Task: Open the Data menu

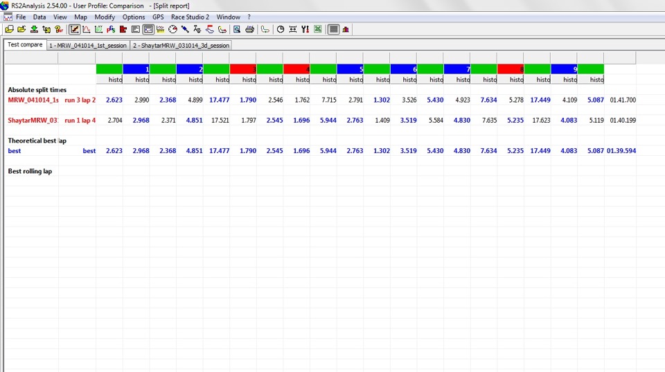Action: click(x=39, y=17)
